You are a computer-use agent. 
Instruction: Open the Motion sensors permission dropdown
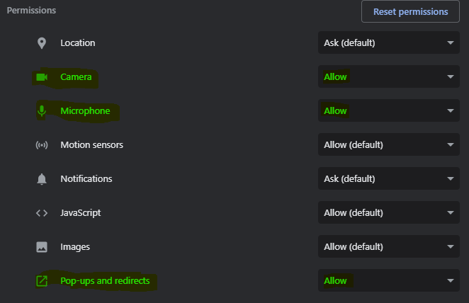click(388, 145)
